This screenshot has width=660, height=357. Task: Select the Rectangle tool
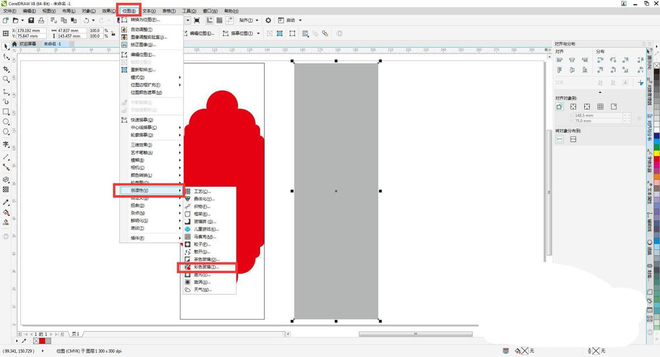(6, 111)
